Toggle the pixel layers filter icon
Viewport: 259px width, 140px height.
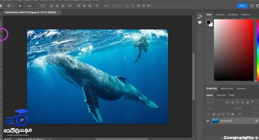(x=227, y=102)
